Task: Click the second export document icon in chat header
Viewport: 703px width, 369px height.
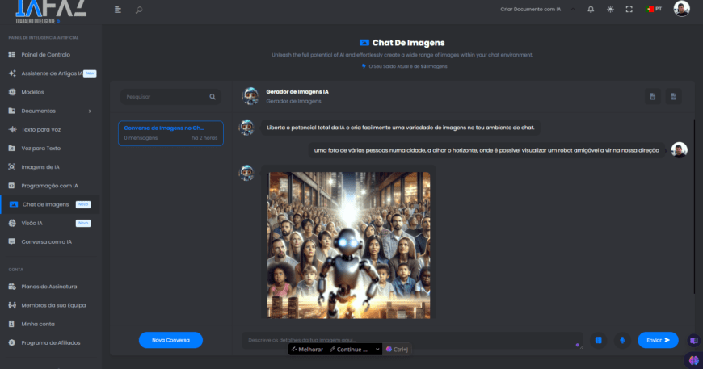Action: coord(673,97)
